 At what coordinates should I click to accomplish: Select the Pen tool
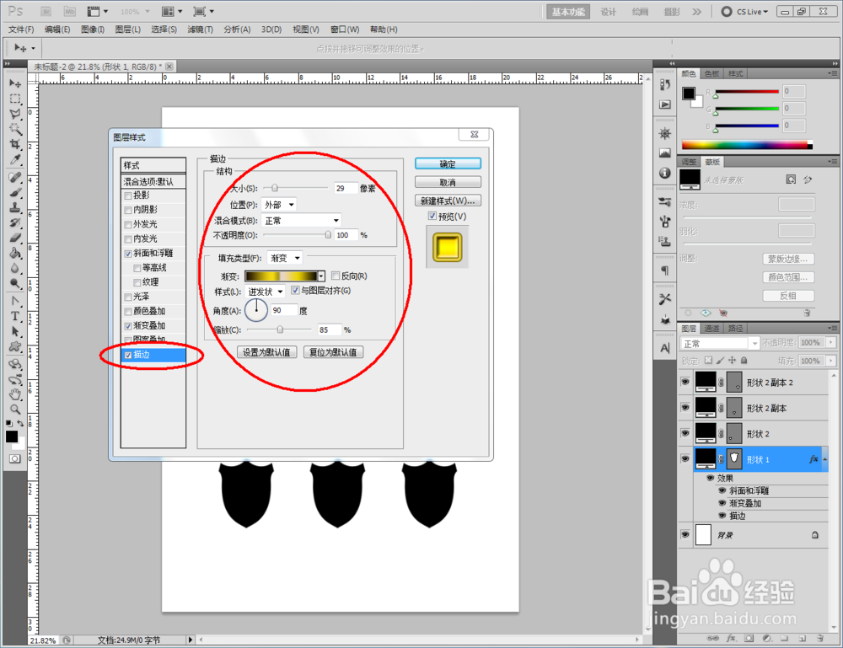[15, 301]
